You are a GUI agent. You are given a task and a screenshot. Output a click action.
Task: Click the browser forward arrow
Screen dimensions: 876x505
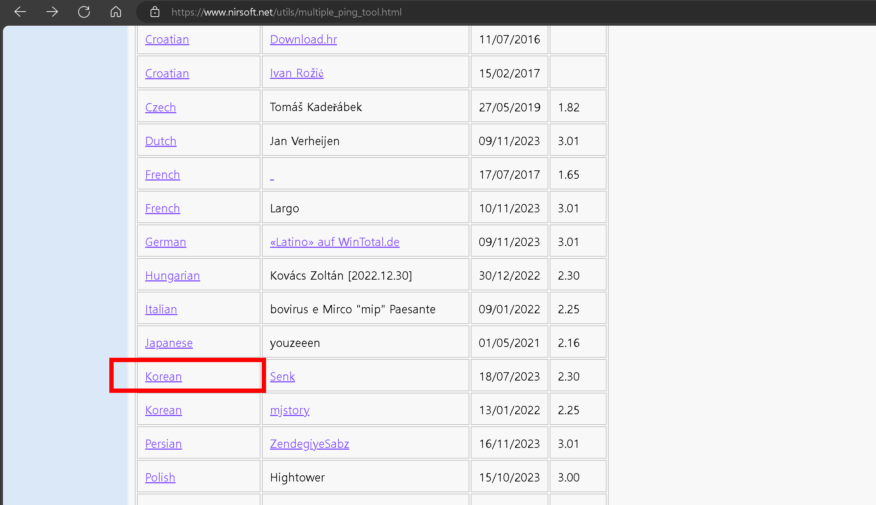[52, 12]
